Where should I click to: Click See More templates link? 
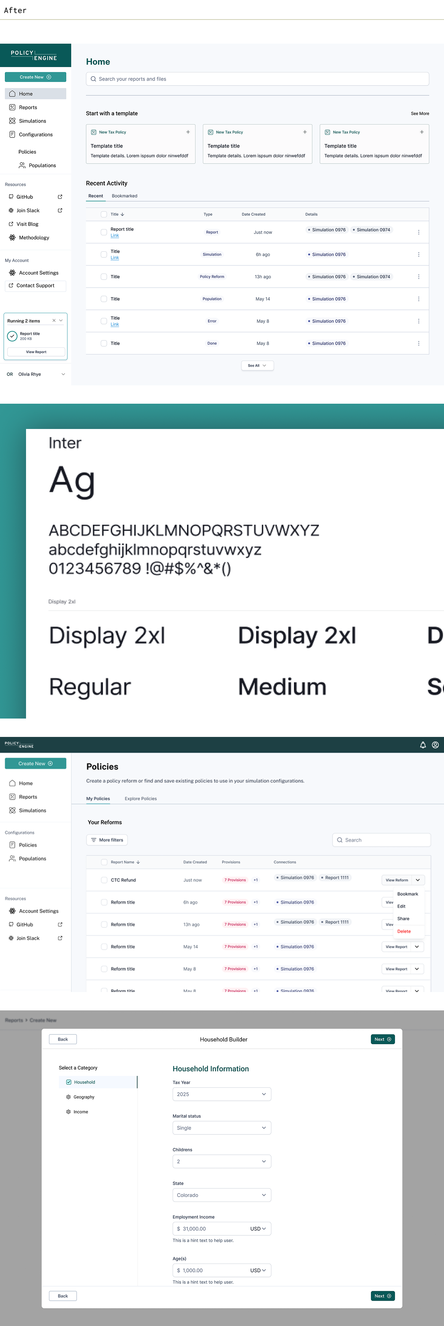pyautogui.click(x=420, y=113)
